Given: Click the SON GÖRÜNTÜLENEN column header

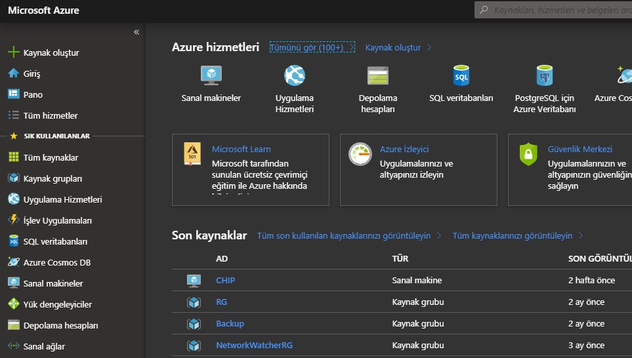Looking at the screenshot, I should click(x=600, y=258).
